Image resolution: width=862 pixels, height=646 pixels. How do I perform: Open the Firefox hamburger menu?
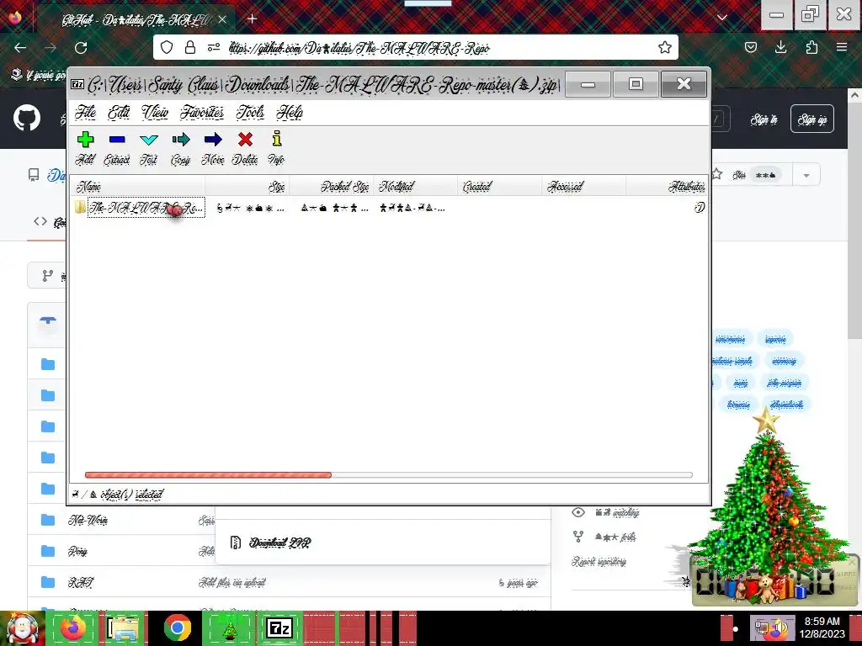[842, 48]
